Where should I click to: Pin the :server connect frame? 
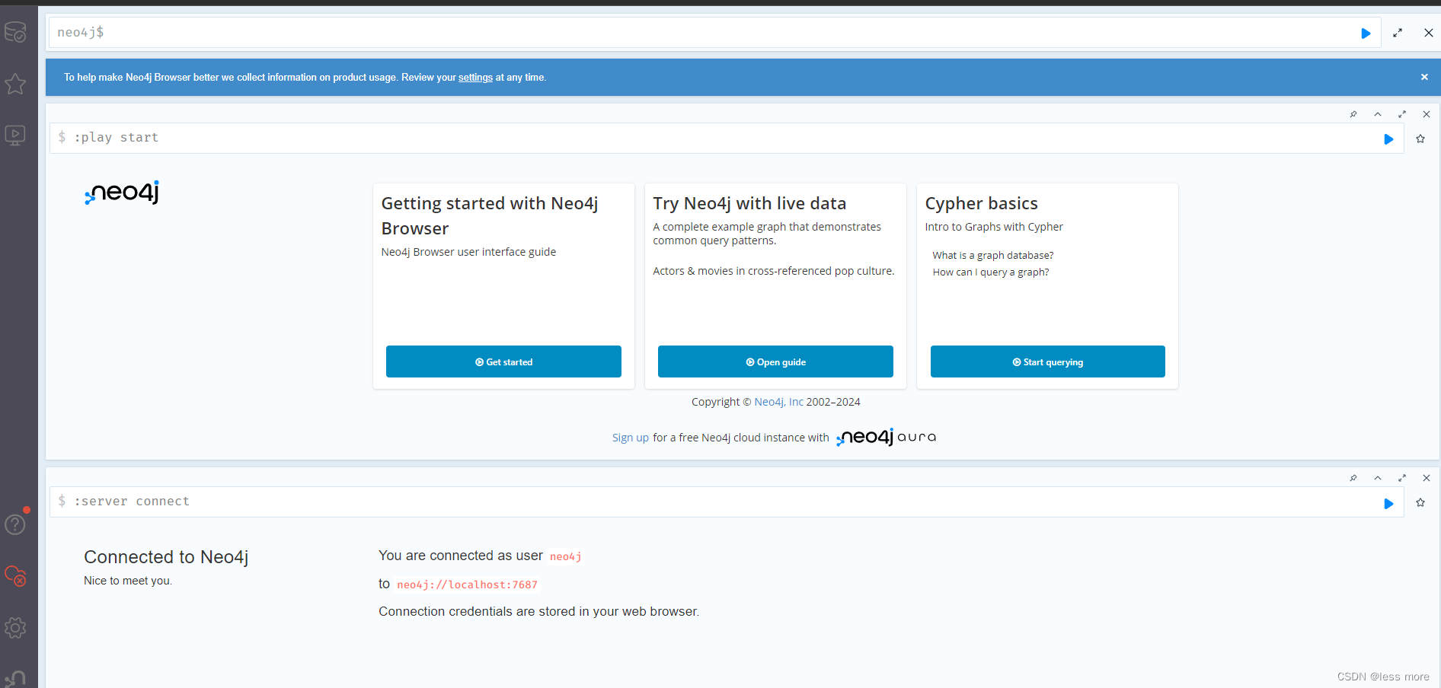pyautogui.click(x=1353, y=478)
